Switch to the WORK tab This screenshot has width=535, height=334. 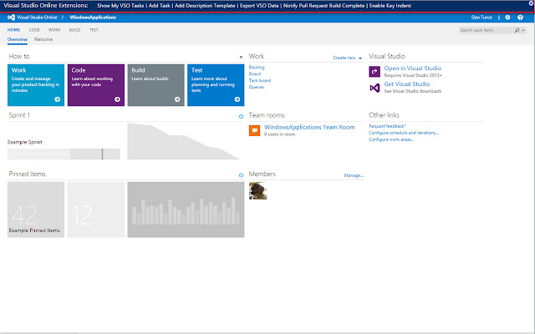54,30
